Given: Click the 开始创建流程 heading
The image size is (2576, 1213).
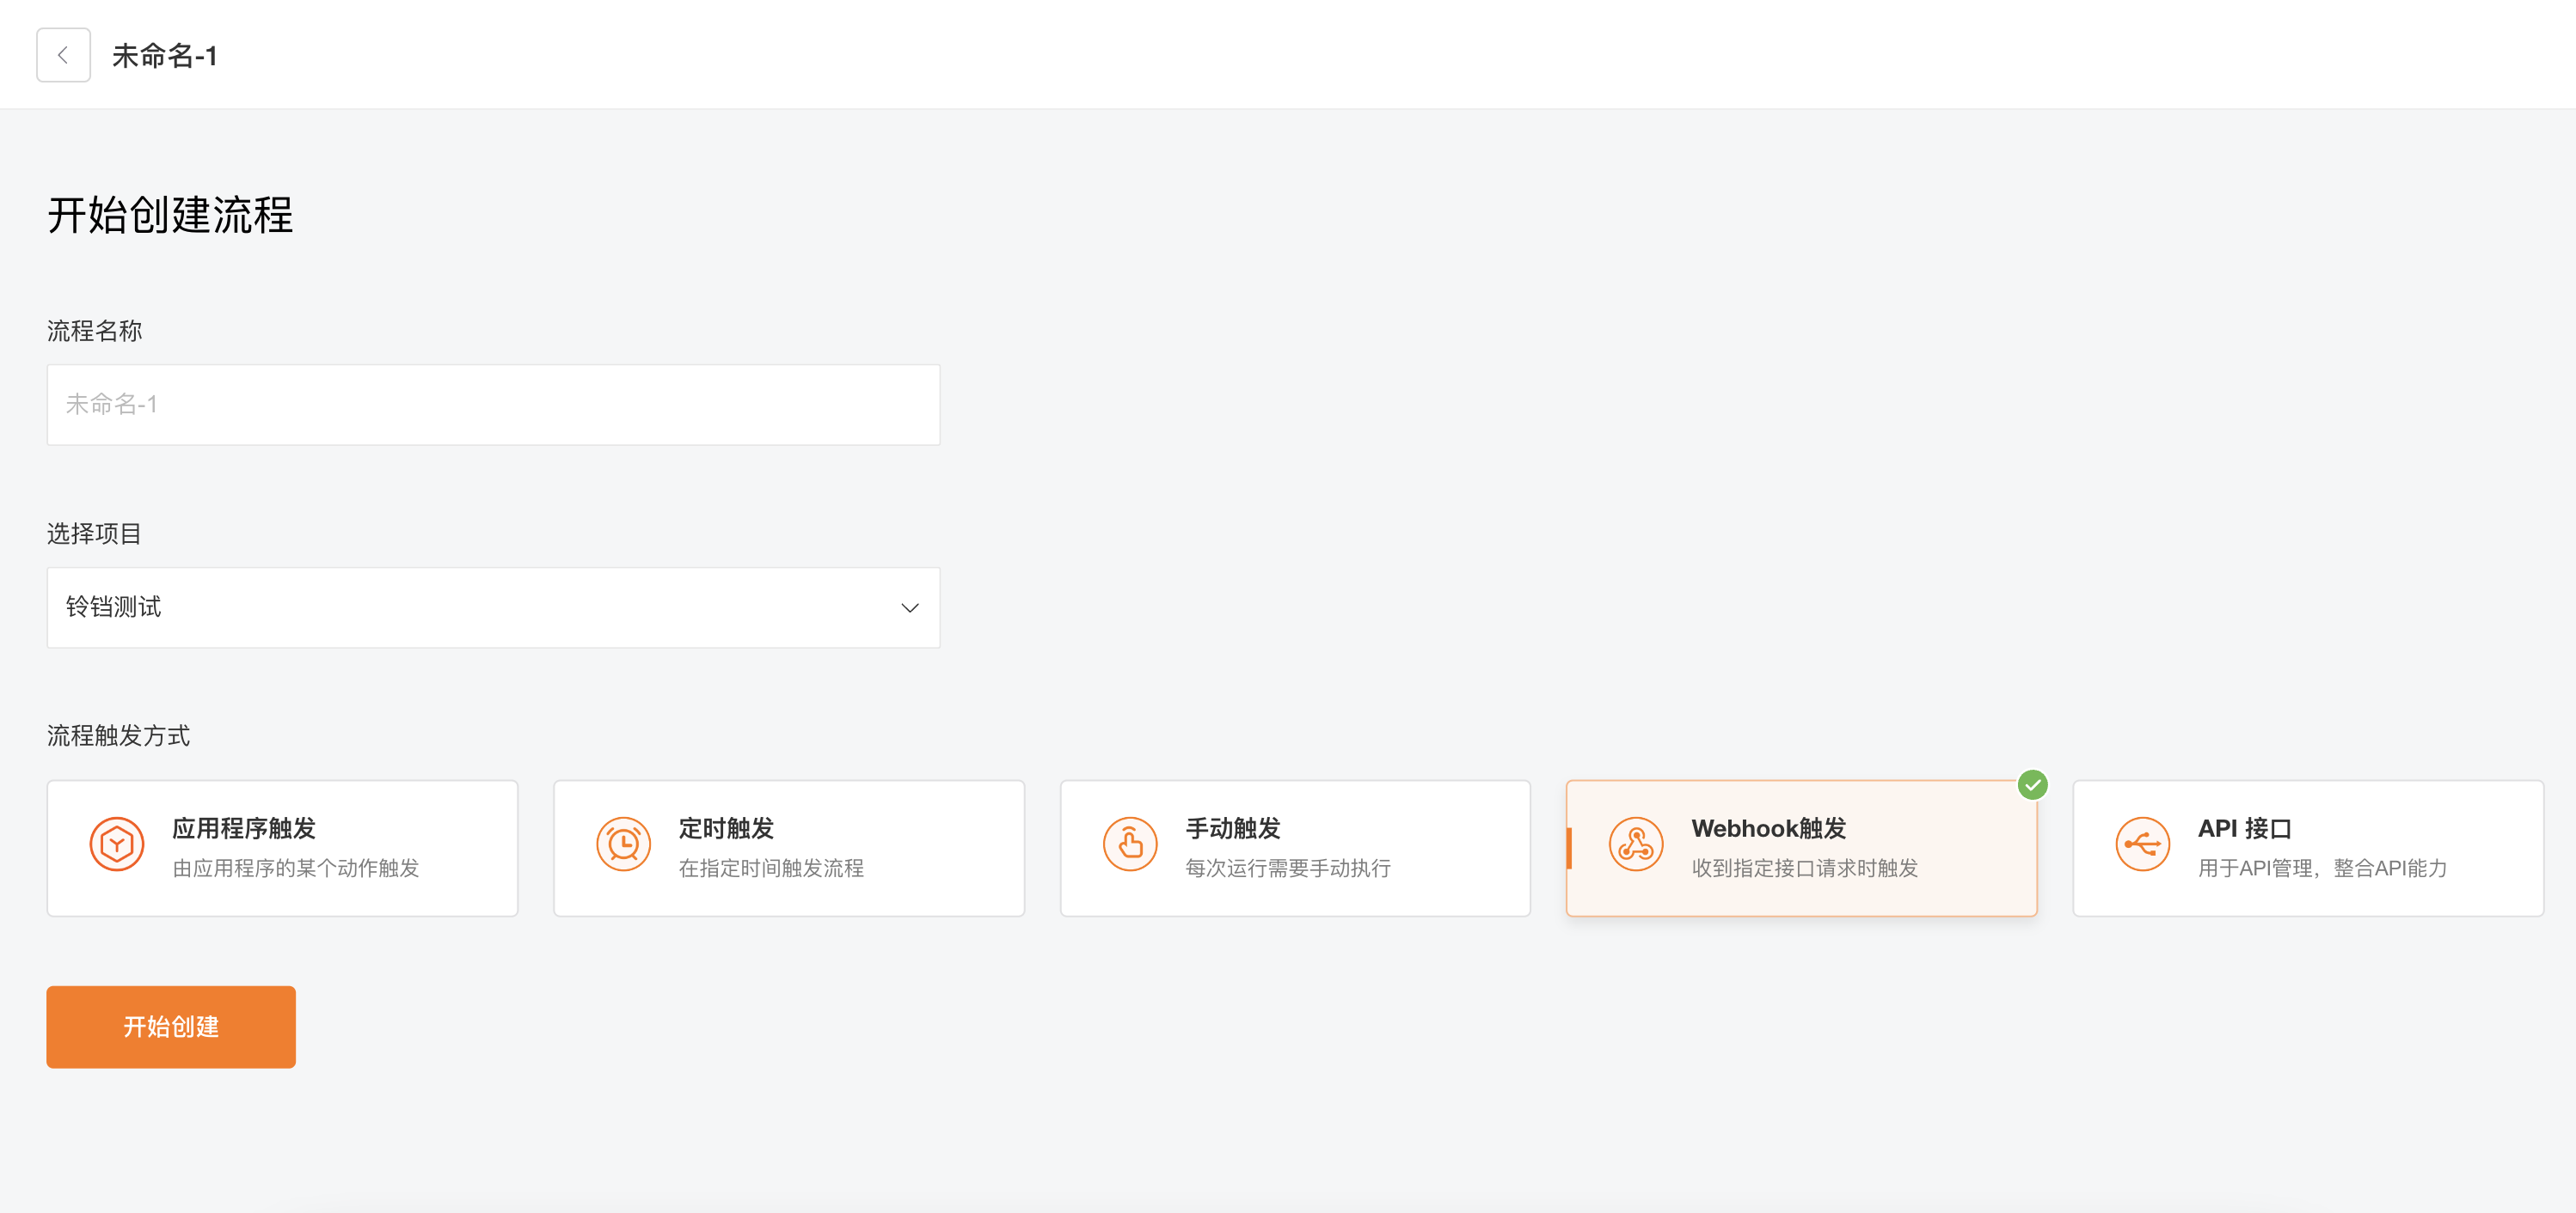Looking at the screenshot, I should pos(170,215).
